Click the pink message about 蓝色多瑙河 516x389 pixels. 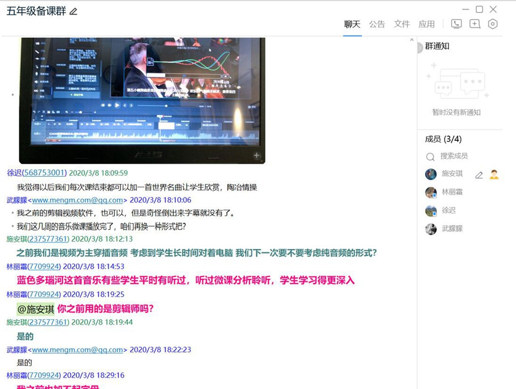point(185,280)
